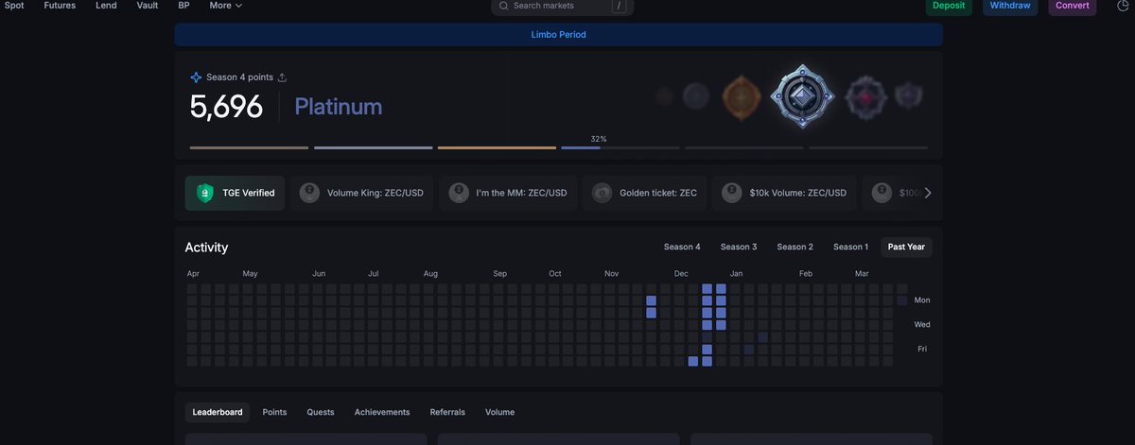Switch activity view to Season 4
This screenshot has width=1135, height=445.
pyautogui.click(x=682, y=248)
